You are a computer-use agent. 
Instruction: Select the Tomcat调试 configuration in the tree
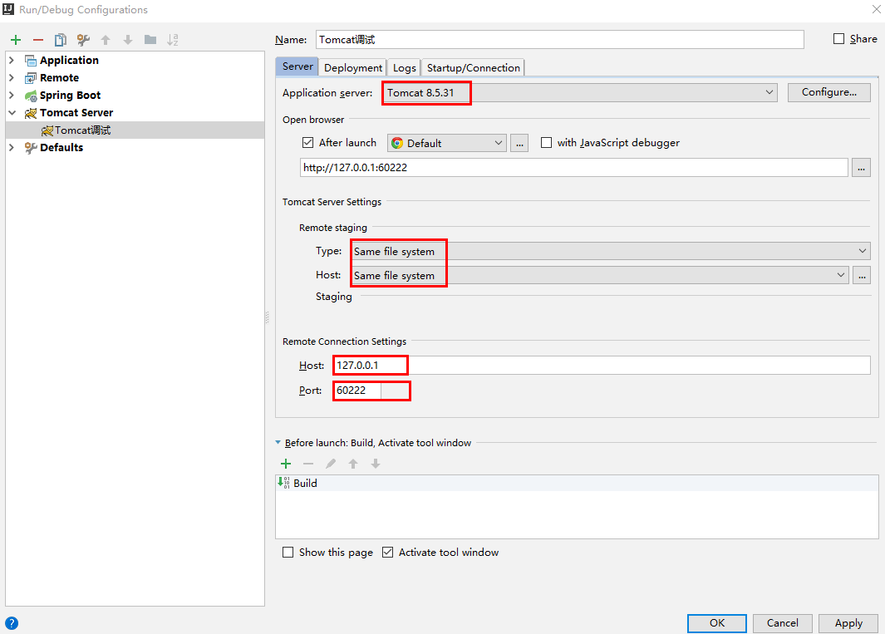tap(135, 130)
